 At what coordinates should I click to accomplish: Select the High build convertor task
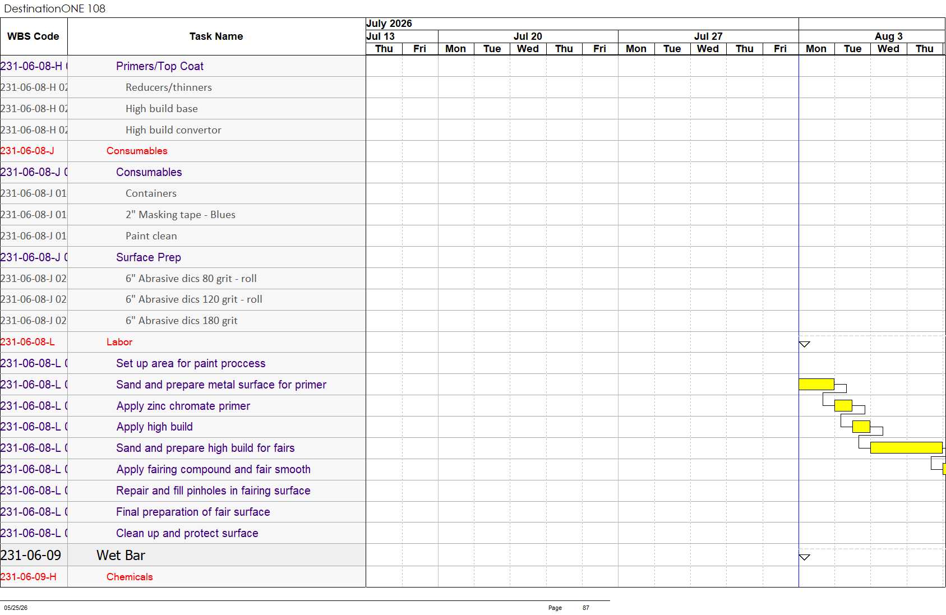tap(183, 130)
